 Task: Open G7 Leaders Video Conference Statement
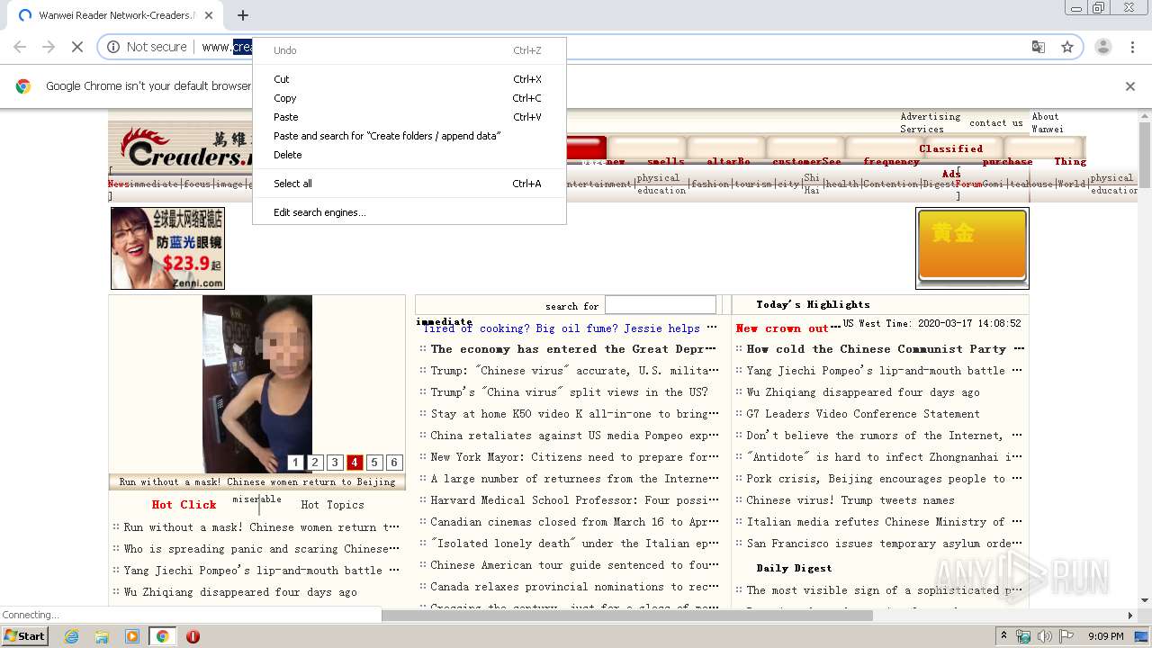[x=863, y=414]
